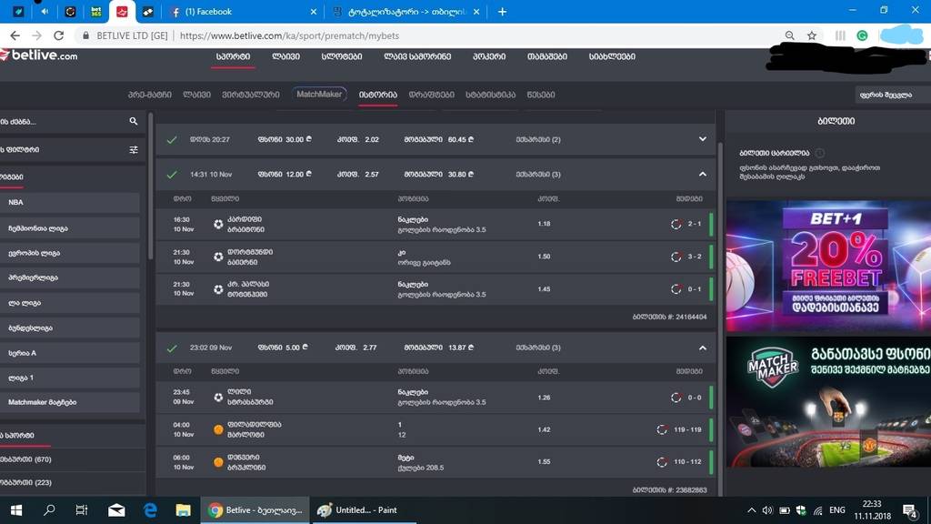
Task: Expand the bet placed at 20:27
Action: [x=703, y=139]
